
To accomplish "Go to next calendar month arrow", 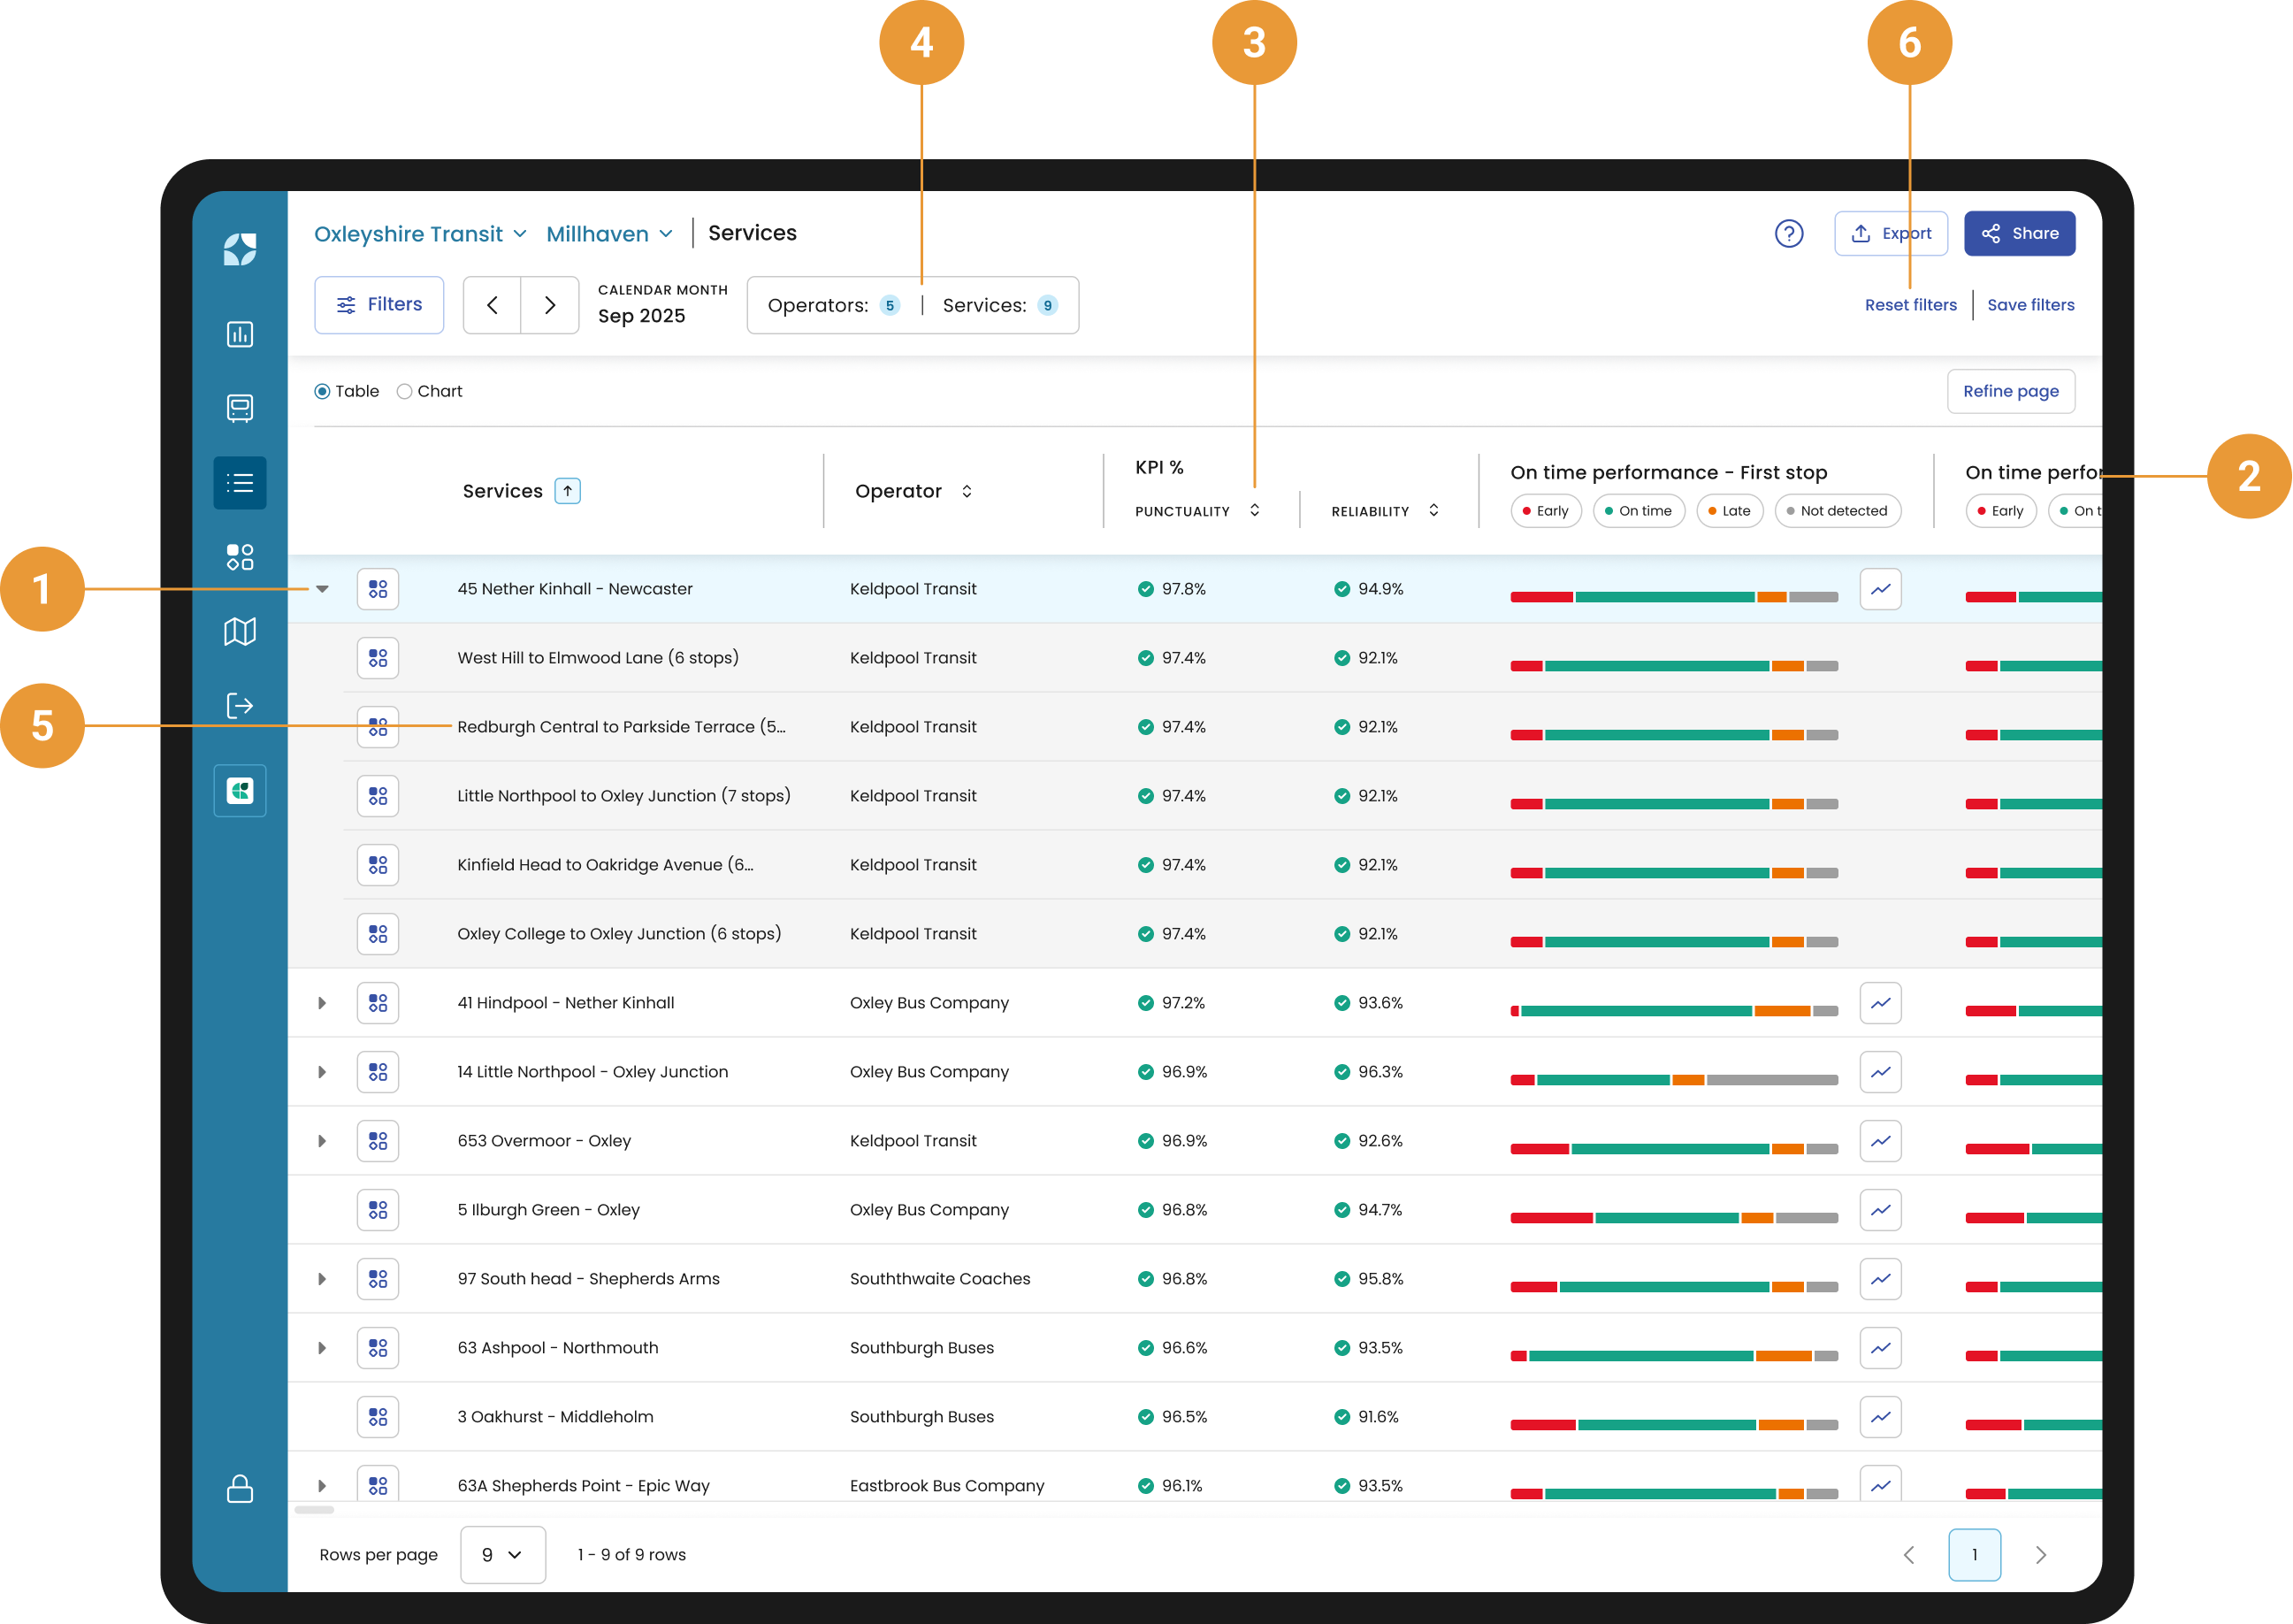I will [x=550, y=305].
